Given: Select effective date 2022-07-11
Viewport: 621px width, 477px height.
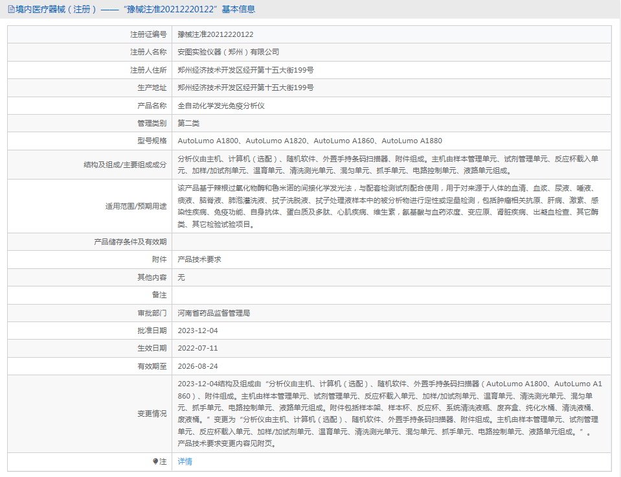Looking at the screenshot, I should coord(198,348).
